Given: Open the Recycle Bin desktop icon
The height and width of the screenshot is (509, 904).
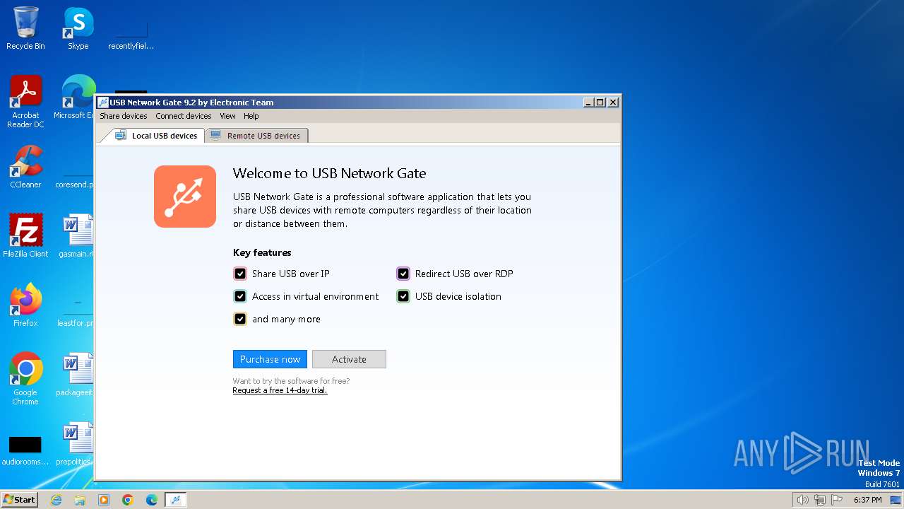Looking at the screenshot, I should click(x=25, y=28).
